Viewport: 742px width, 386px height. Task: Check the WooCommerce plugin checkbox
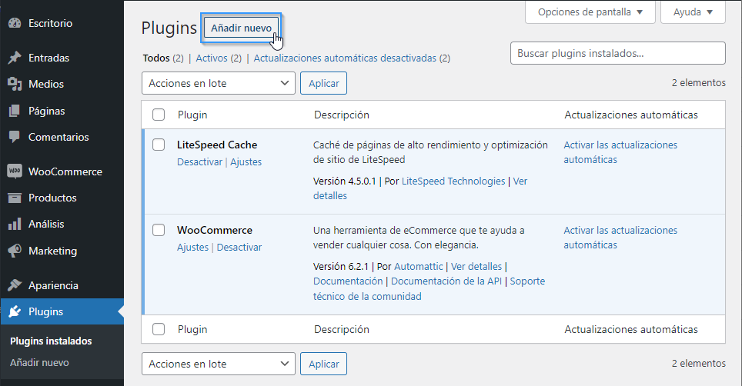[159, 230]
